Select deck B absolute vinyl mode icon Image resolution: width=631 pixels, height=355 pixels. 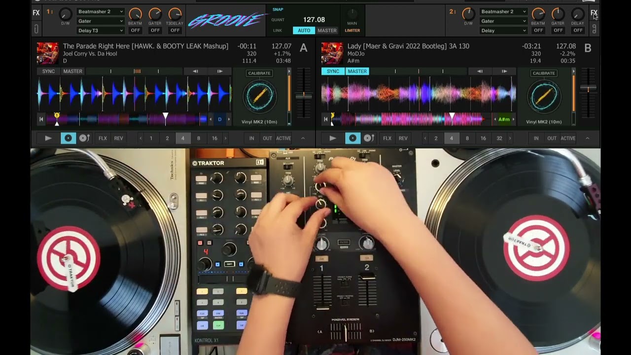(x=352, y=138)
